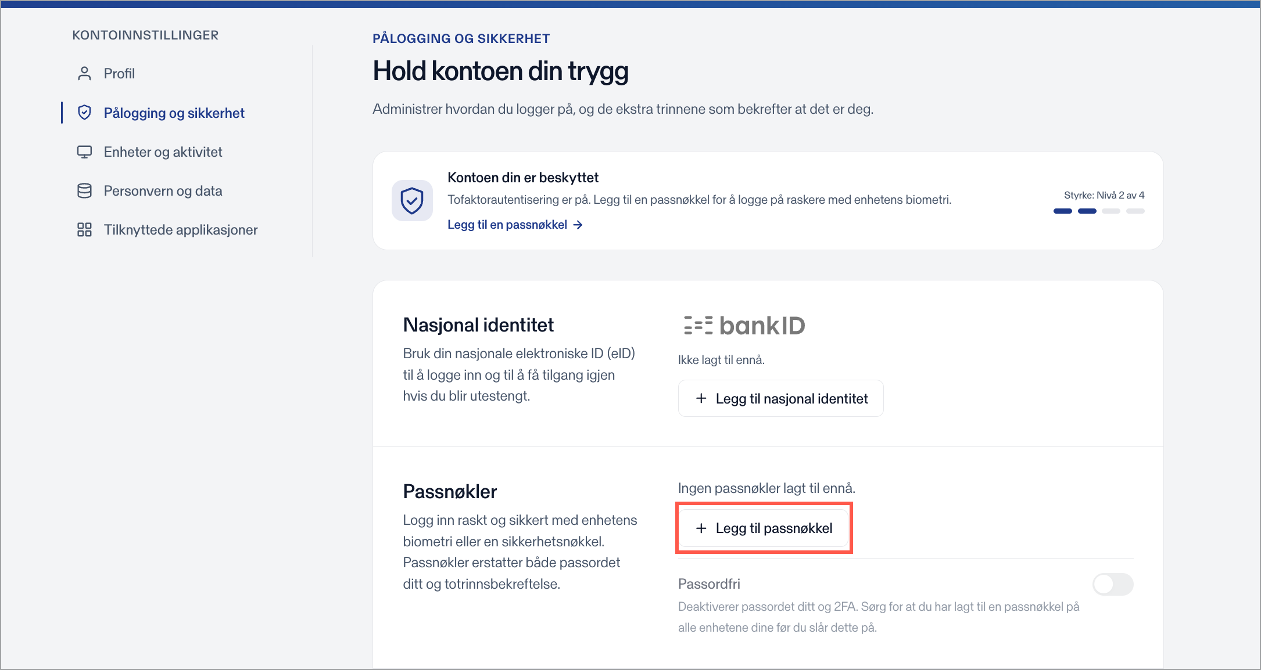Open Enheter og aktivitet in sidebar
1261x670 pixels.
[163, 152]
